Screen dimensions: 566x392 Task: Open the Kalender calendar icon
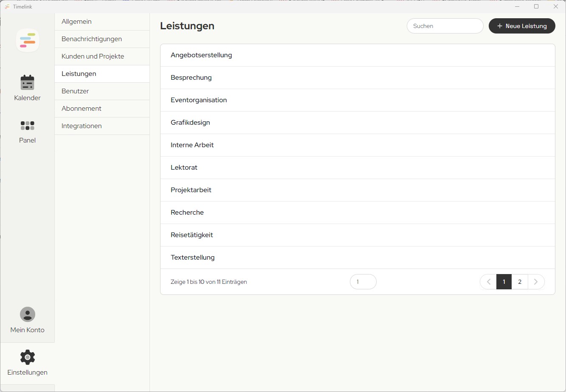coord(27,82)
